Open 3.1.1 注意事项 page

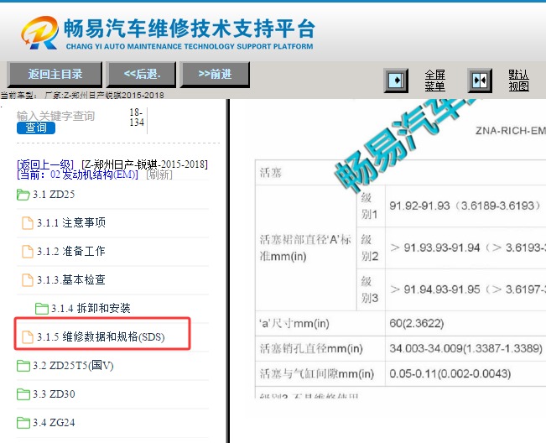pyautogui.click(x=71, y=223)
